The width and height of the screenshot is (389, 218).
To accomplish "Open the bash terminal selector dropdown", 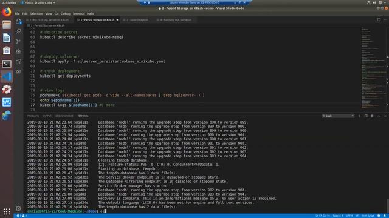I will pyautogui.click(x=338, y=116).
